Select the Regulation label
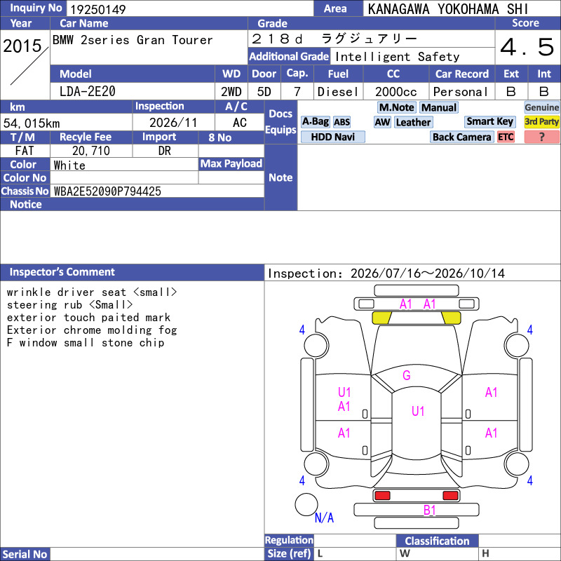This screenshot has height=561, width=561. pos(289,540)
